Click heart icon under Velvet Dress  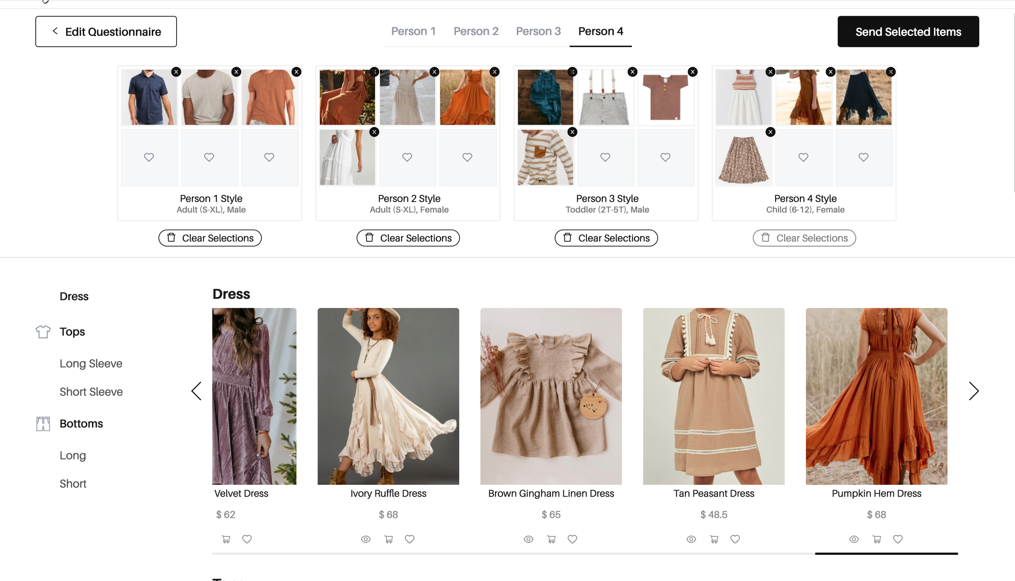tap(247, 539)
